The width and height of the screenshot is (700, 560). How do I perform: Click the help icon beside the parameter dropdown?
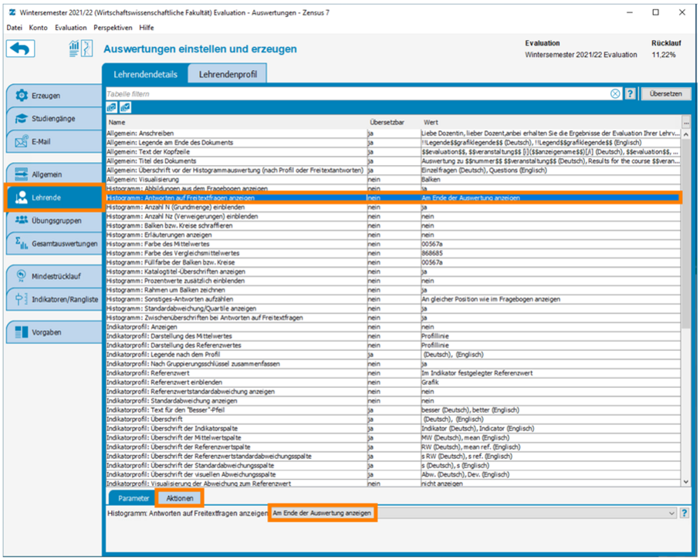pyautogui.click(x=684, y=513)
